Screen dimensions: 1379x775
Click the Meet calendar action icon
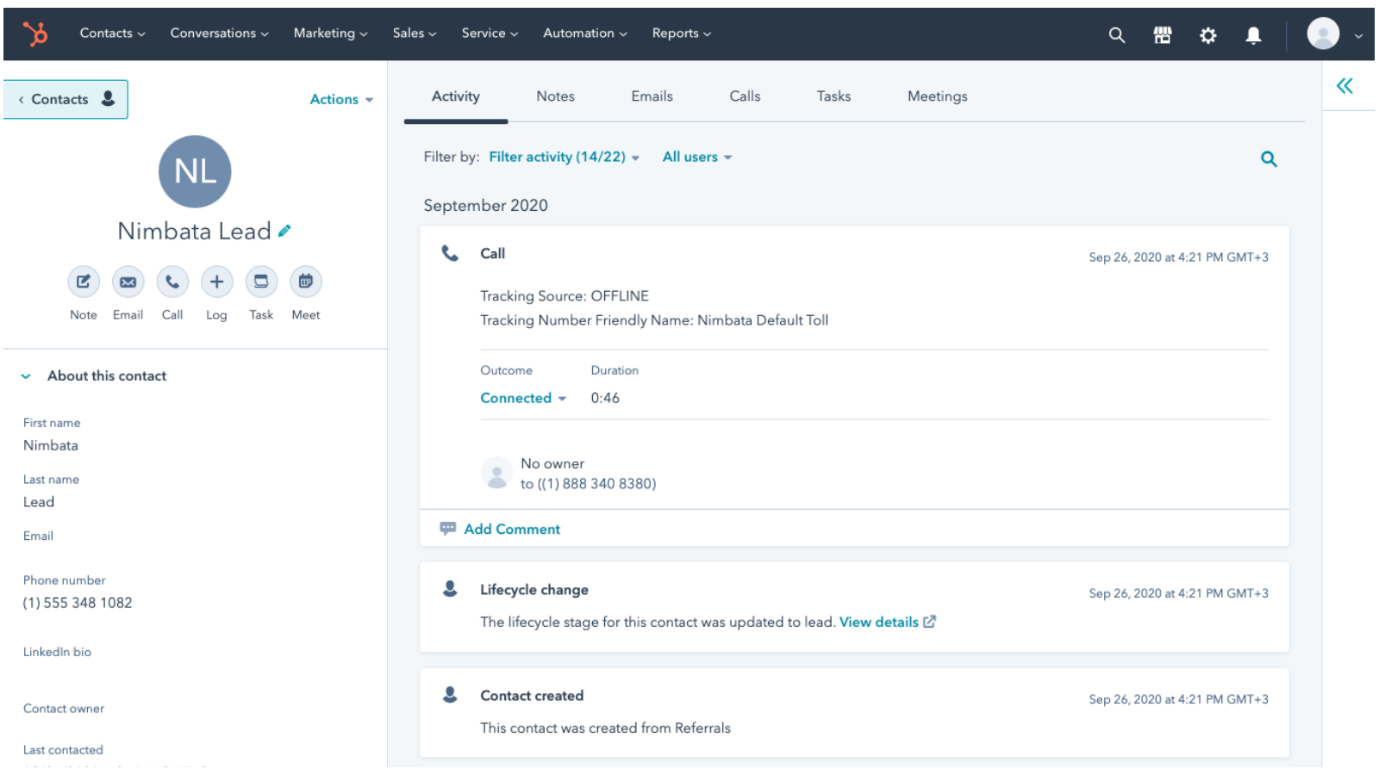(x=305, y=282)
